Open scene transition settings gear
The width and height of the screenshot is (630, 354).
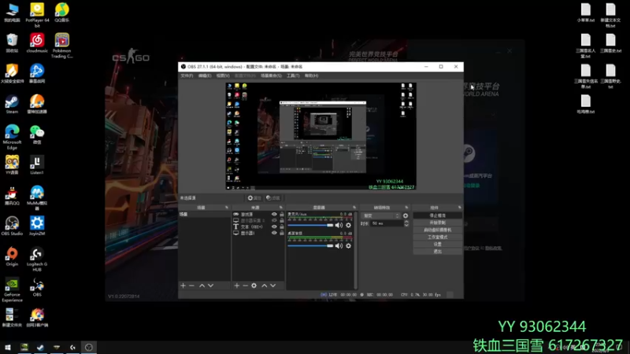406,216
